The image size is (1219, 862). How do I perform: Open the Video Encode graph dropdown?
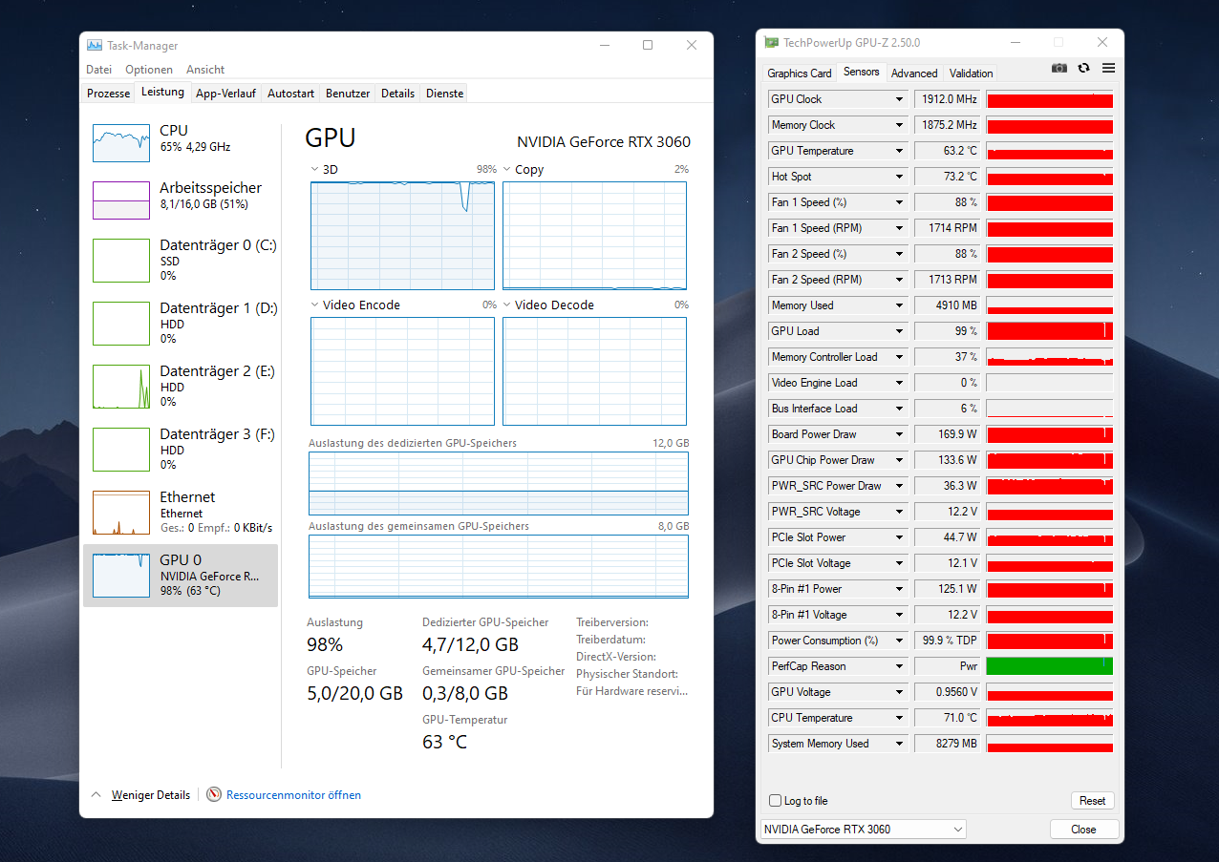tap(314, 305)
